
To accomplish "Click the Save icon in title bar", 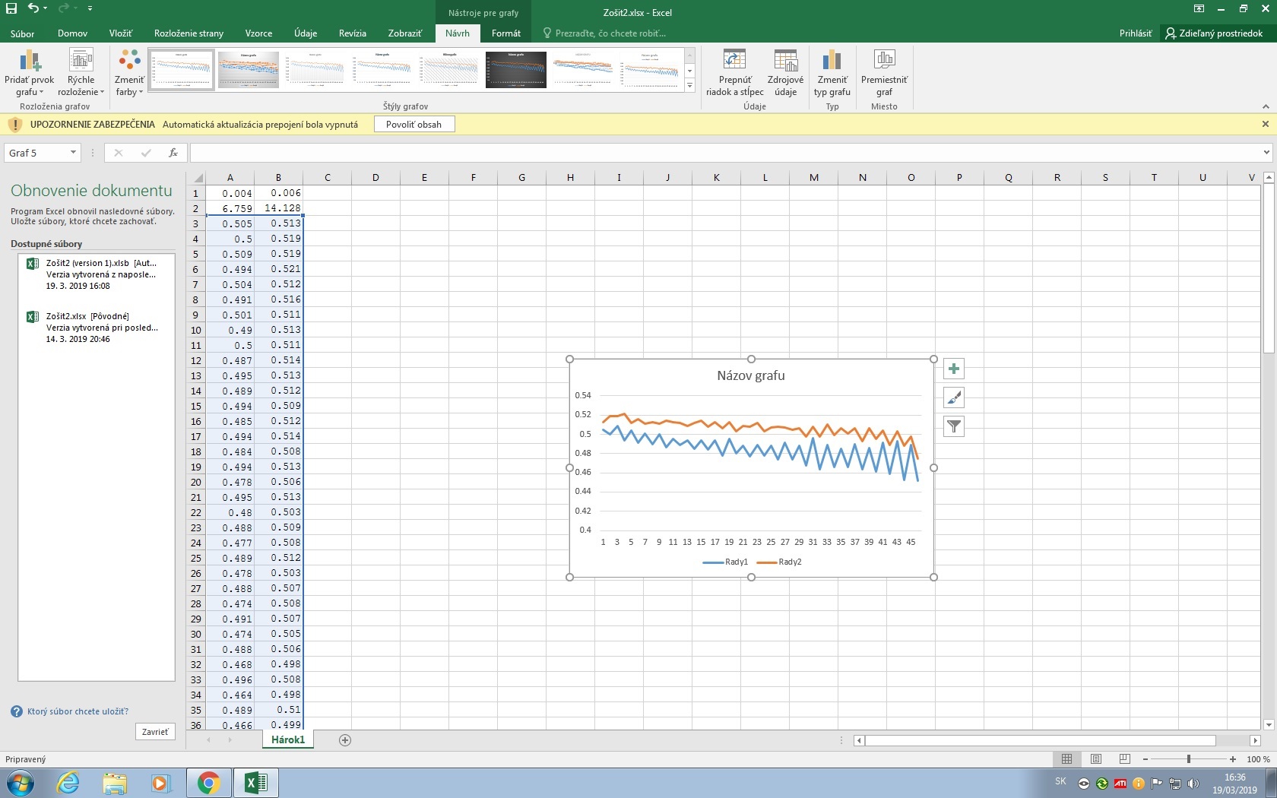I will (11, 8).
